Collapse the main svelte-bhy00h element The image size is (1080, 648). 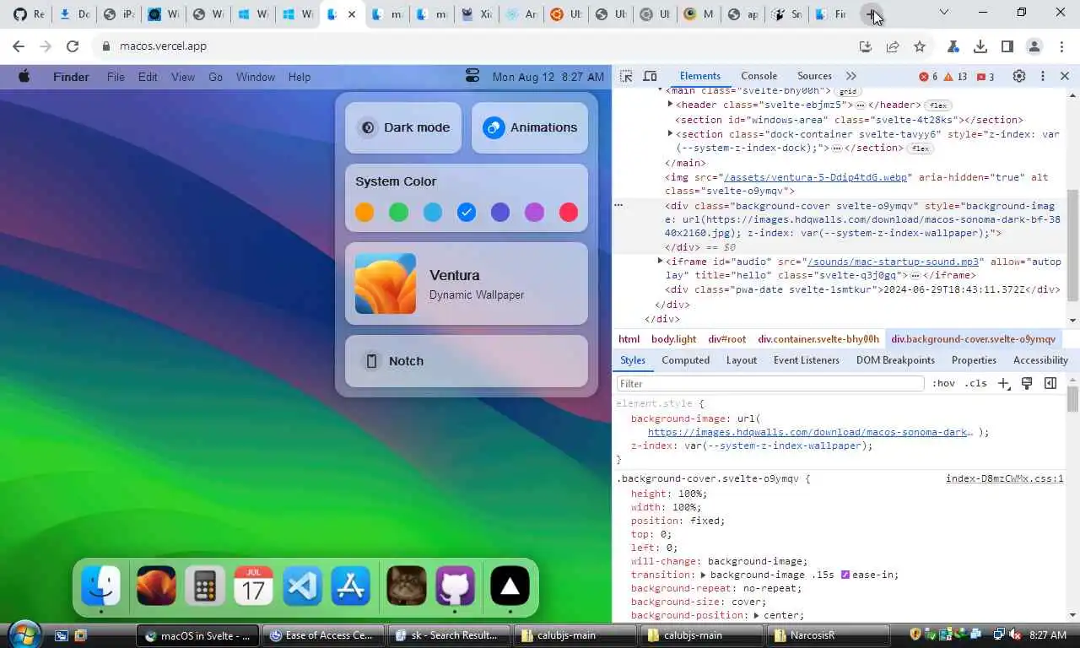point(660,90)
